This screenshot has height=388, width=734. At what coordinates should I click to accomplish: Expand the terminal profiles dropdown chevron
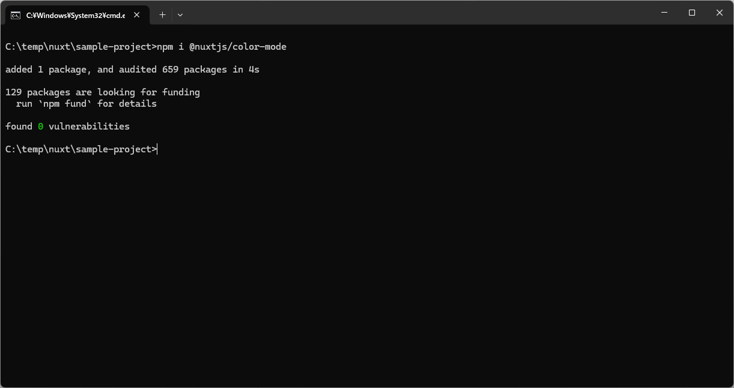tap(180, 15)
